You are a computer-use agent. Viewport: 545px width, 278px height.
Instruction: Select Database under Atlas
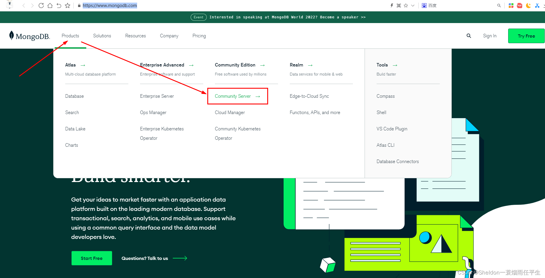75,96
